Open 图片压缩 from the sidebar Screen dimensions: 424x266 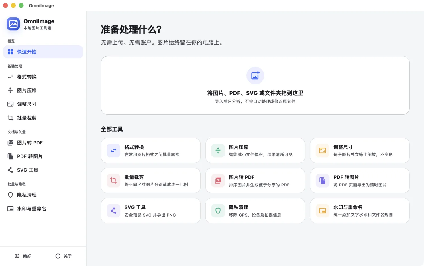coord(43,90)
